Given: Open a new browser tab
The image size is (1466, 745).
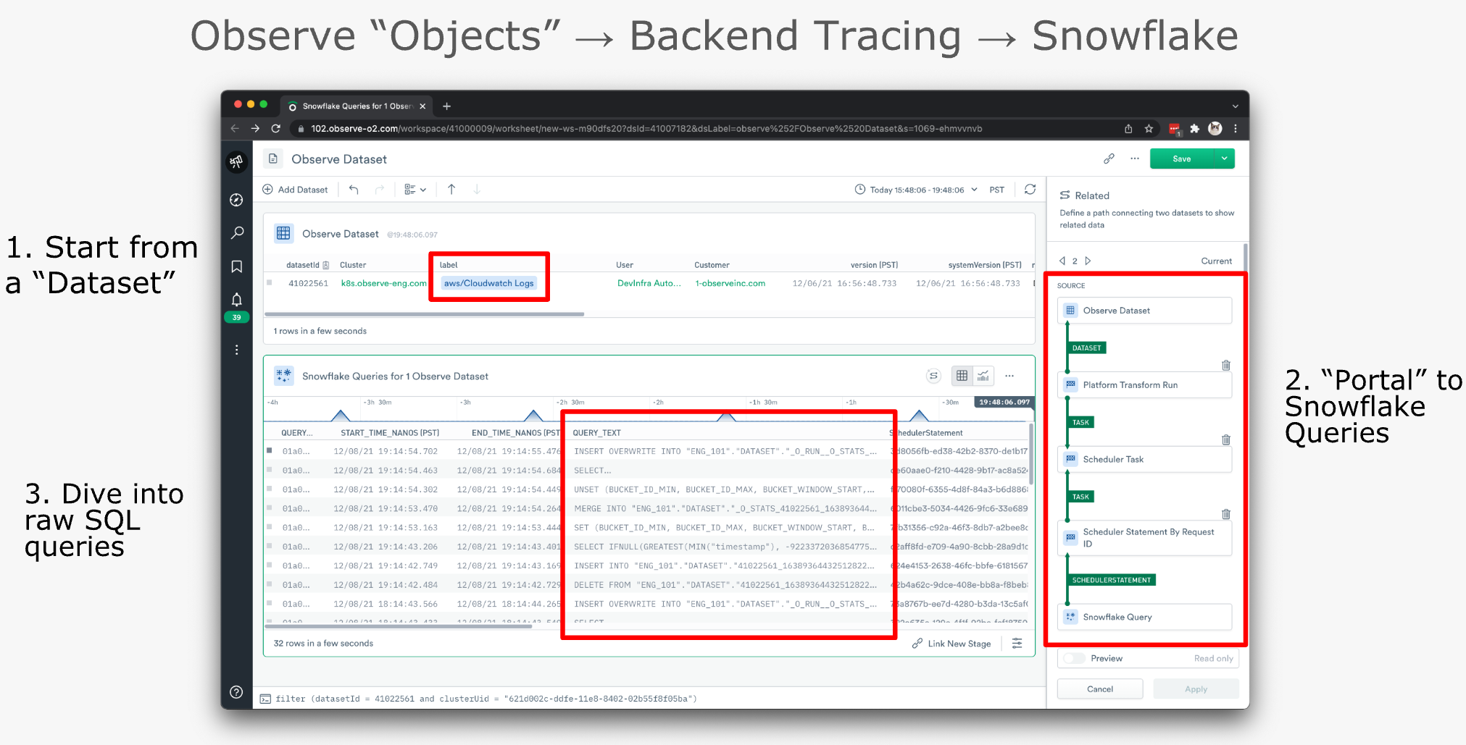Looking at the screenshot, I should point(447,106).
